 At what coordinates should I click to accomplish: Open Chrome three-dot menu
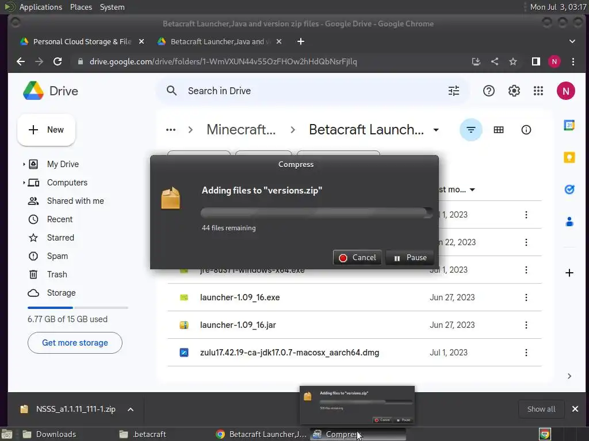[573, 61]
